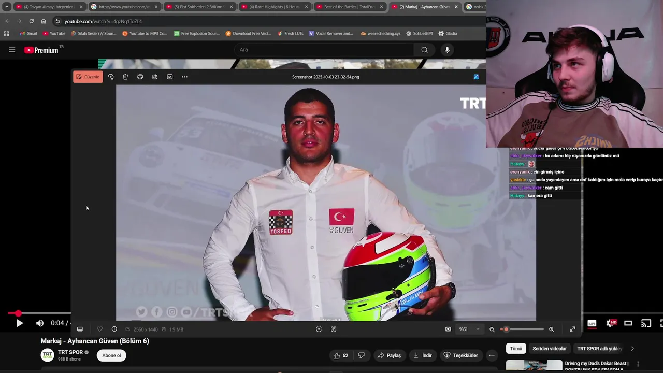
Task: Open the photo viewer three-dot more menu
Action: click(184, 77)
